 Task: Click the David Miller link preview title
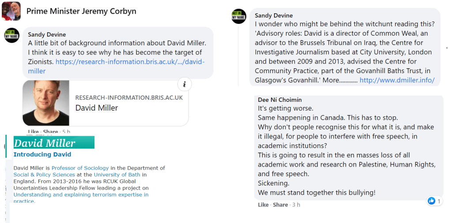(97, 108)
